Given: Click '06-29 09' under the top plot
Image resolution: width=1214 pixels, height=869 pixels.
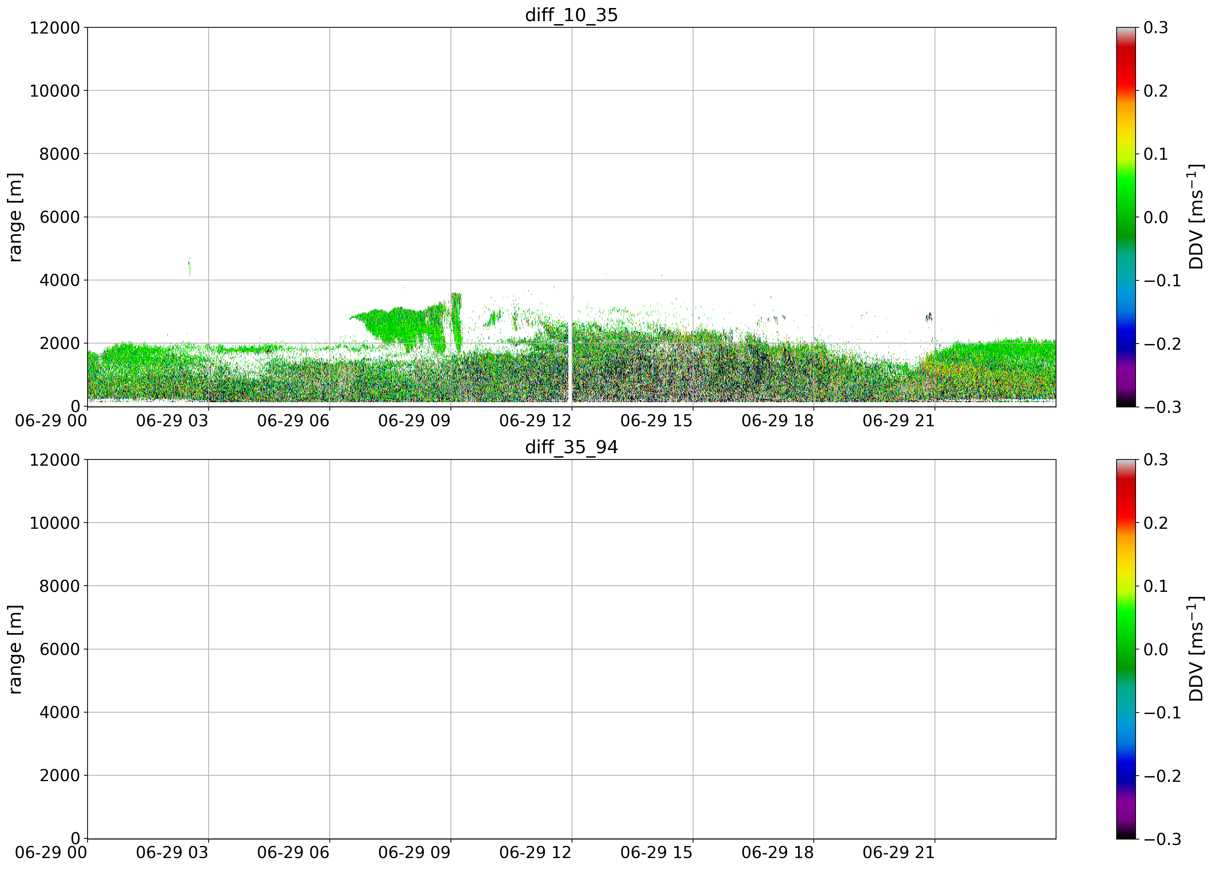Looking at the screenshot, I should pyautogui.click(x=414, y=420).
